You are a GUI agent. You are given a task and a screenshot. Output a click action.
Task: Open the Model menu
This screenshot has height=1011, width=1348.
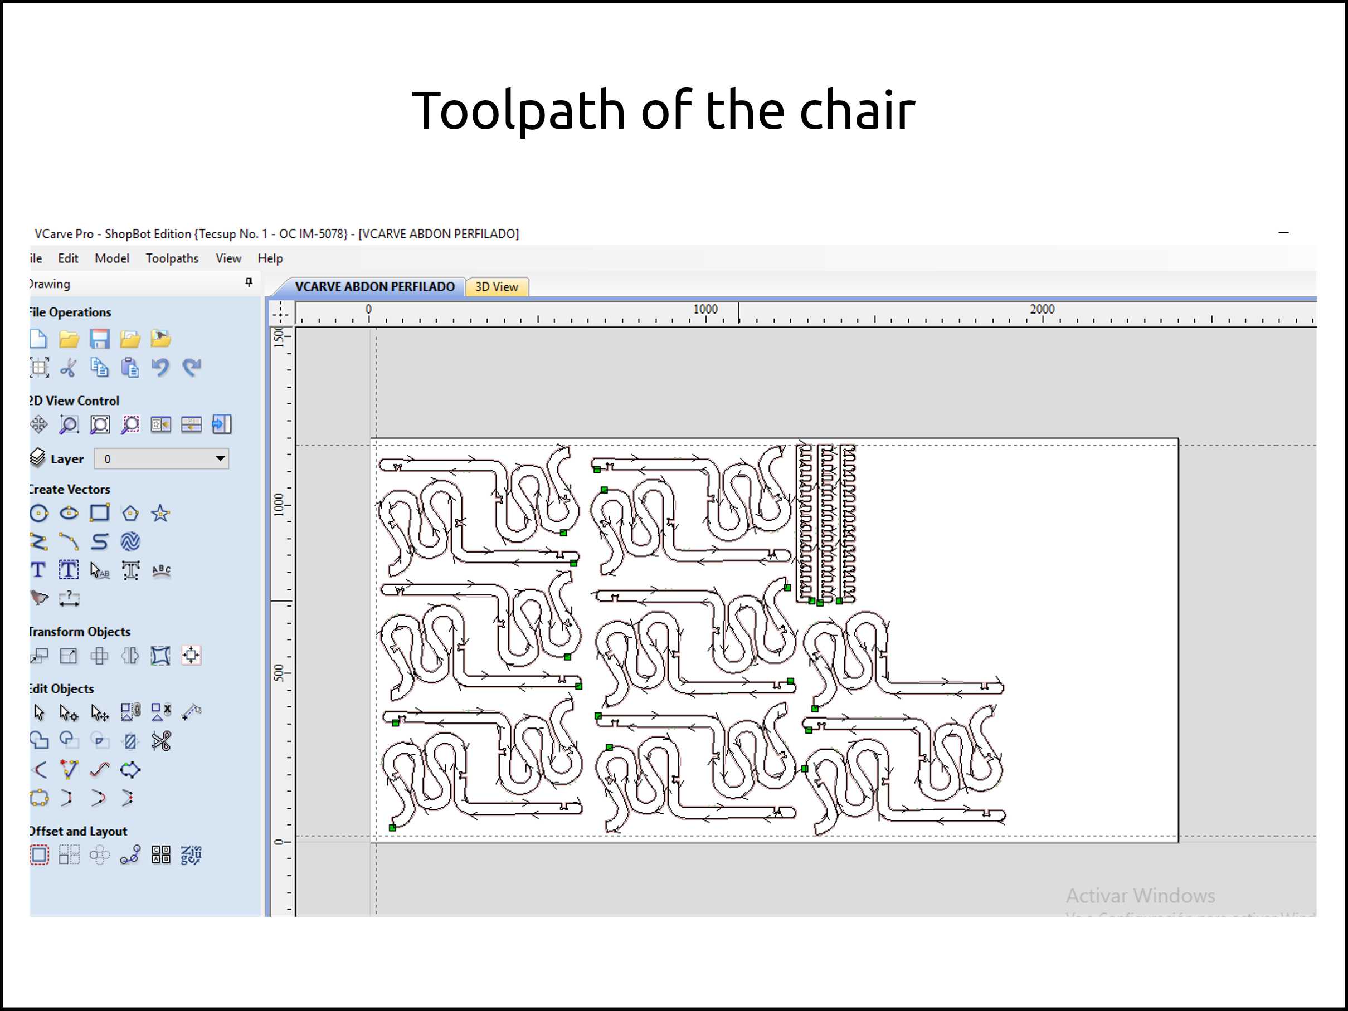(111, 258)
